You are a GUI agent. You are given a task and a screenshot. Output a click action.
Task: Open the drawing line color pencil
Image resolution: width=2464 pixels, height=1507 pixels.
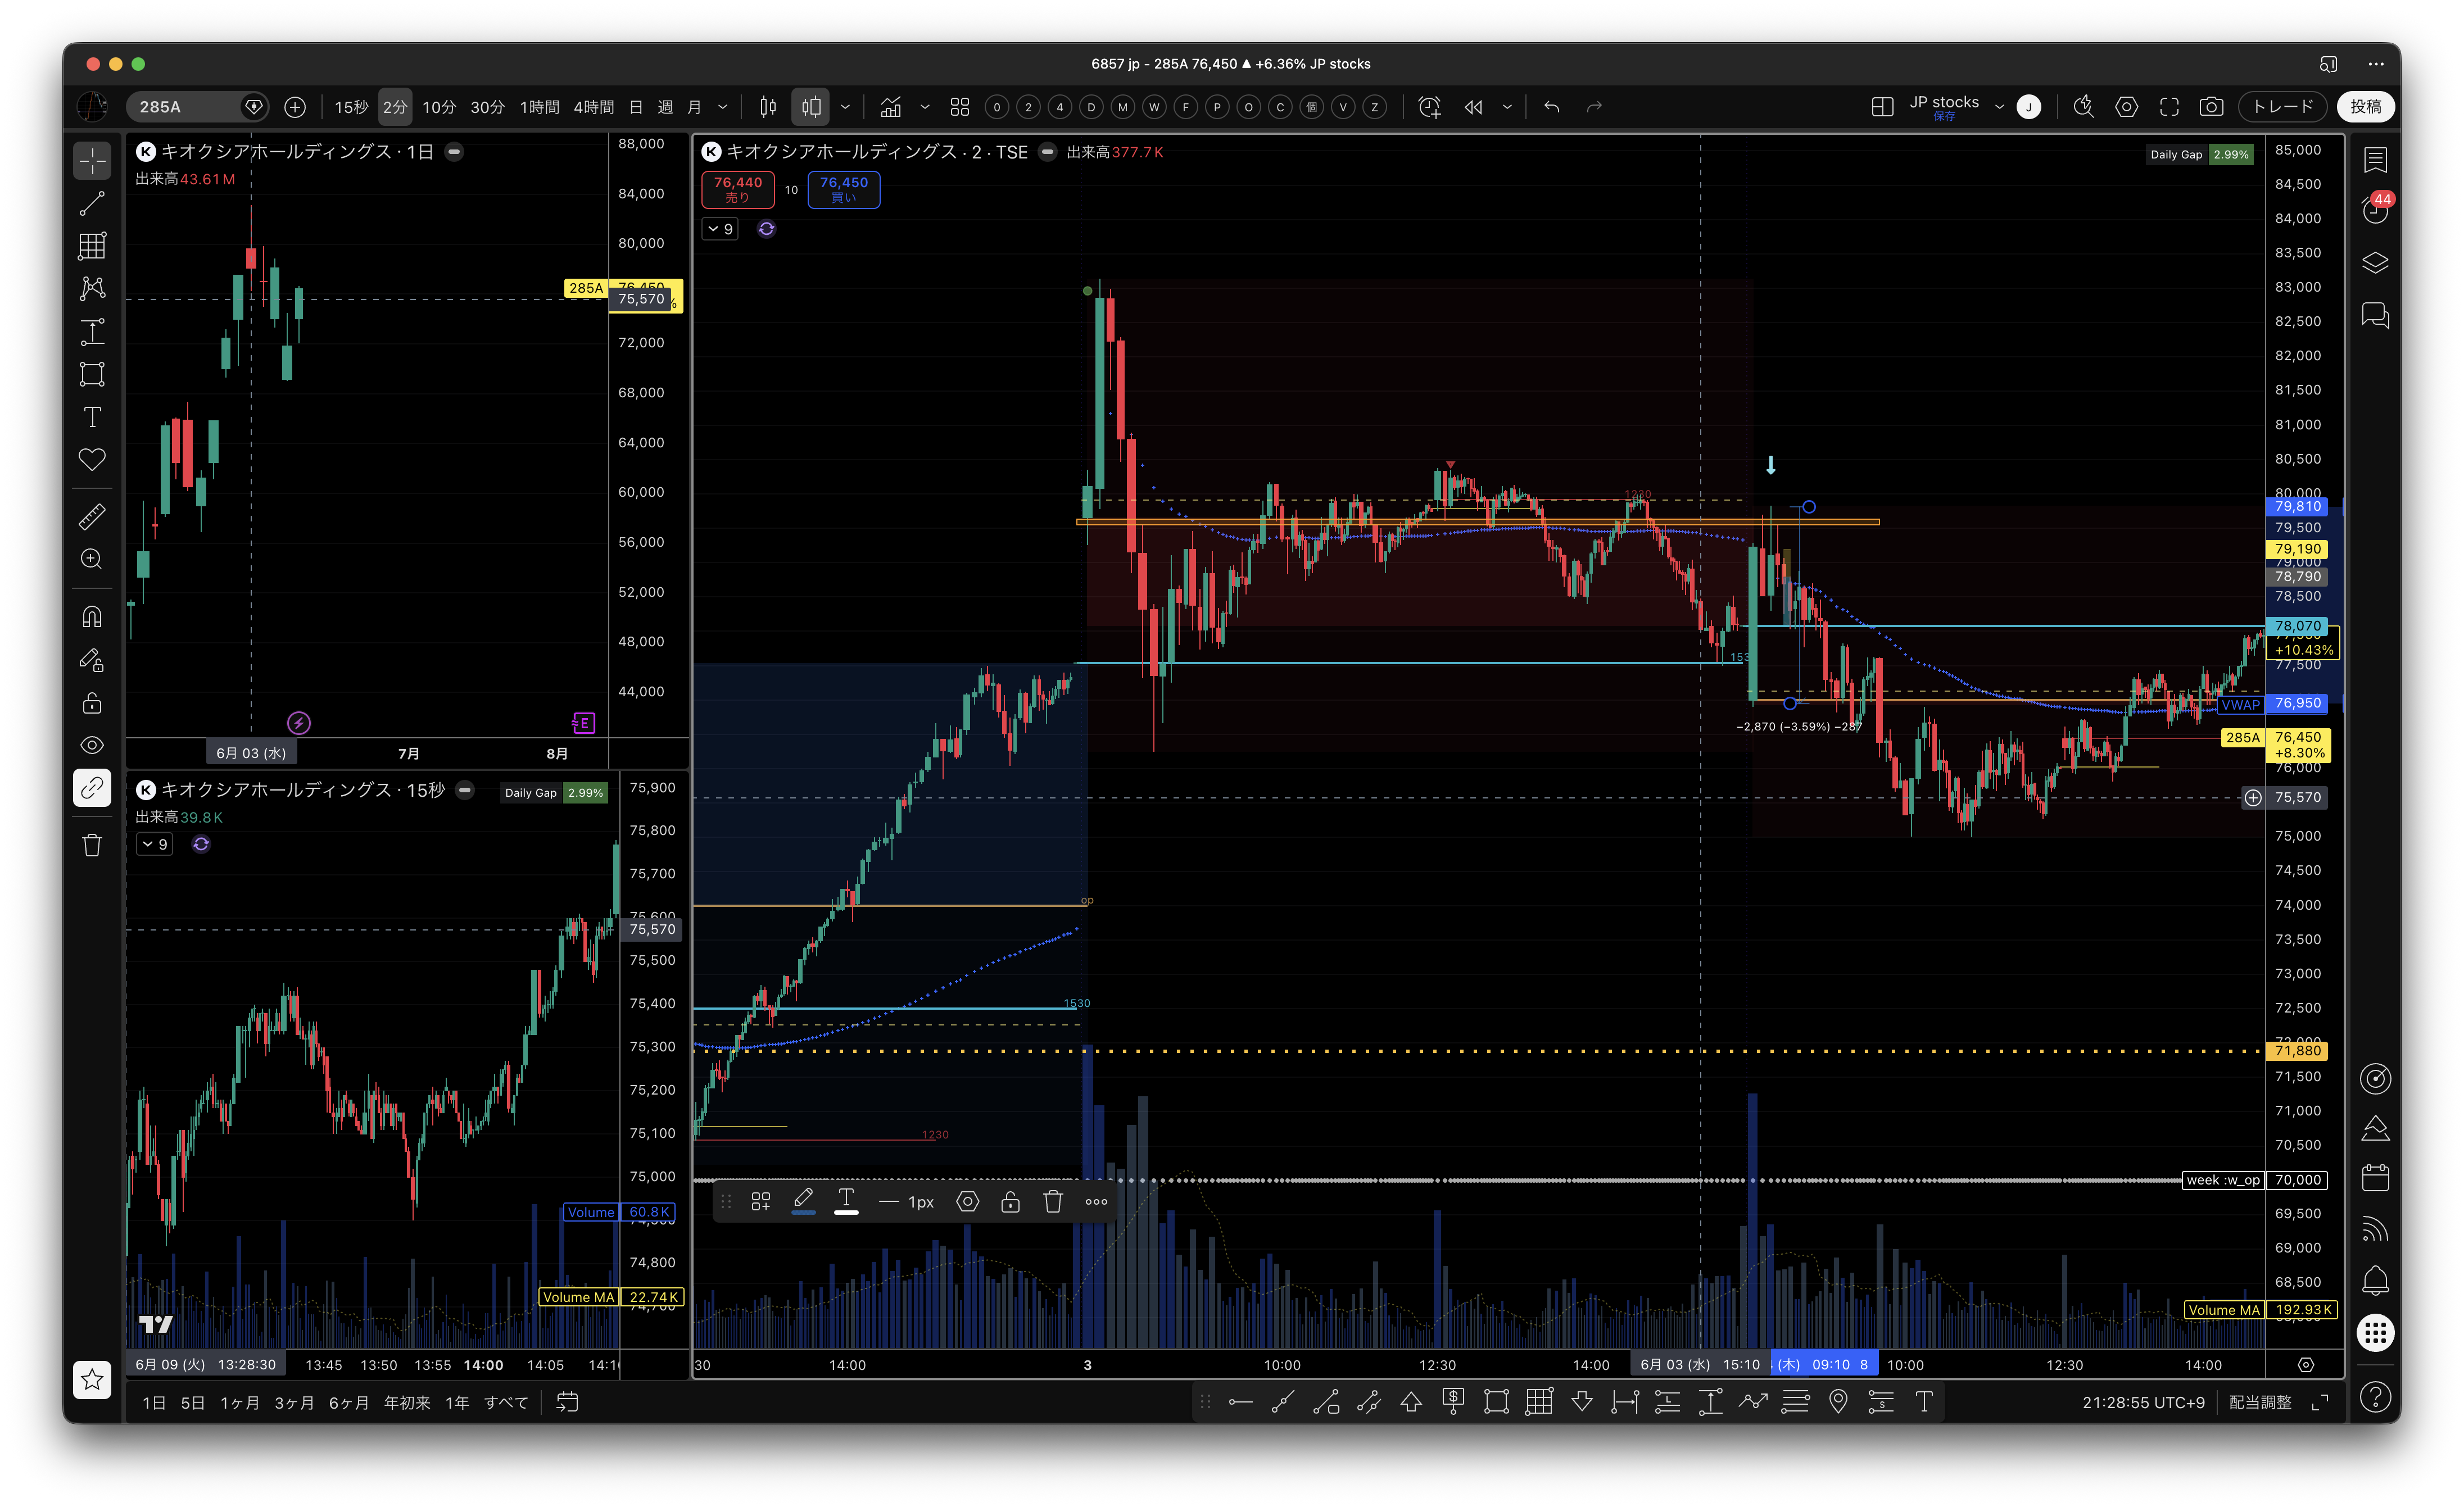[803, 1201]
